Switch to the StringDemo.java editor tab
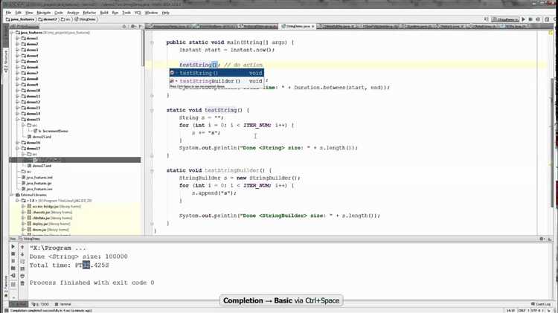 [x=296, y=26]
